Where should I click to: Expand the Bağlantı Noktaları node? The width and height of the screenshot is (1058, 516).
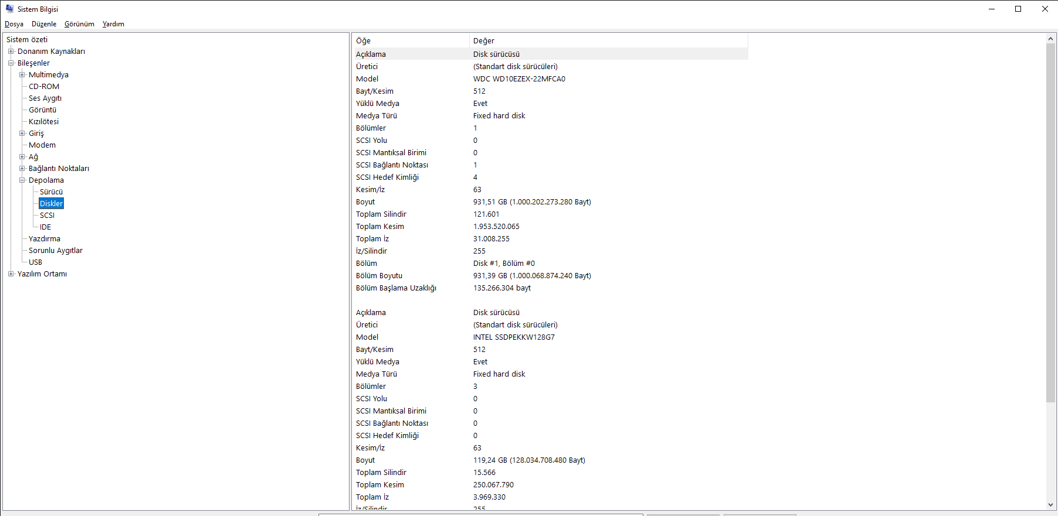click(22, 169)
